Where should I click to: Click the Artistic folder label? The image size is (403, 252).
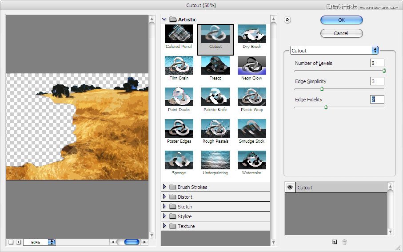(x=187, y=20)
